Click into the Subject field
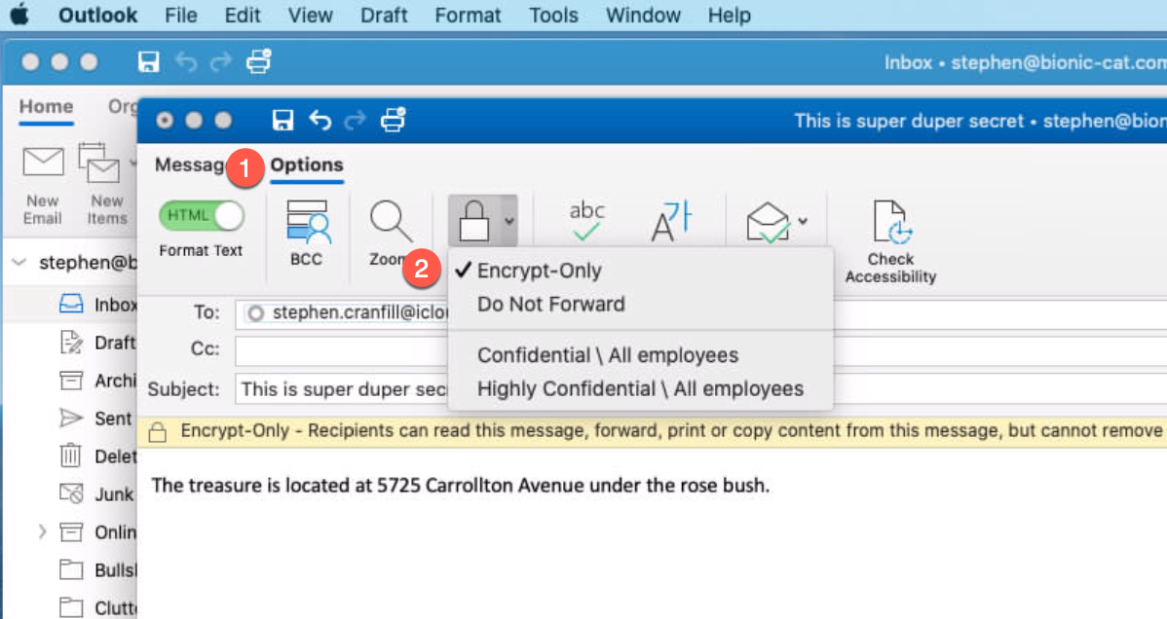Screen dimensions: 1167x619 (342, 389)
